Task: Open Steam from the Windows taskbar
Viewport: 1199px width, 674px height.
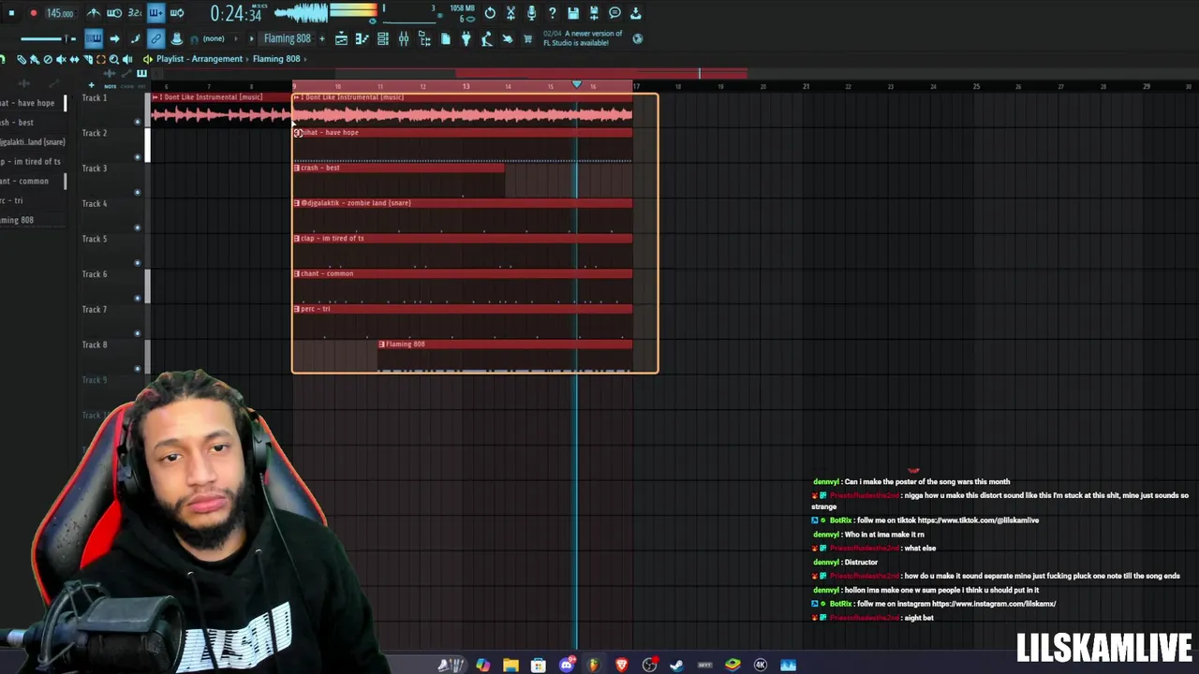Action: point(676,665)
